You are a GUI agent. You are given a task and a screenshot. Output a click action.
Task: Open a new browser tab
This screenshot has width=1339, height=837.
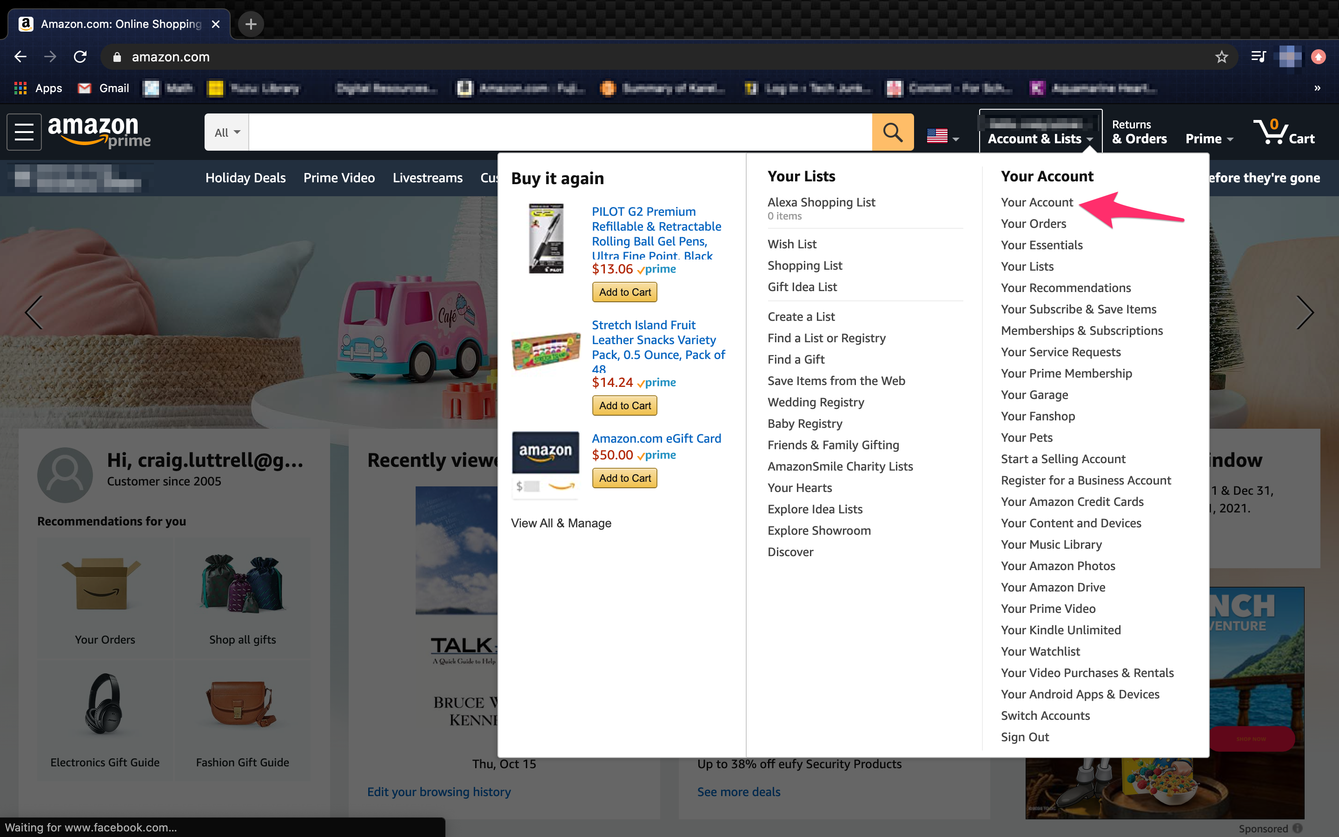(251, 24)
